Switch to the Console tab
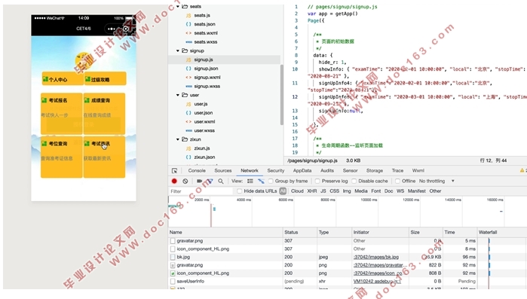Screen dimensions: 527x299 (197, 170)
